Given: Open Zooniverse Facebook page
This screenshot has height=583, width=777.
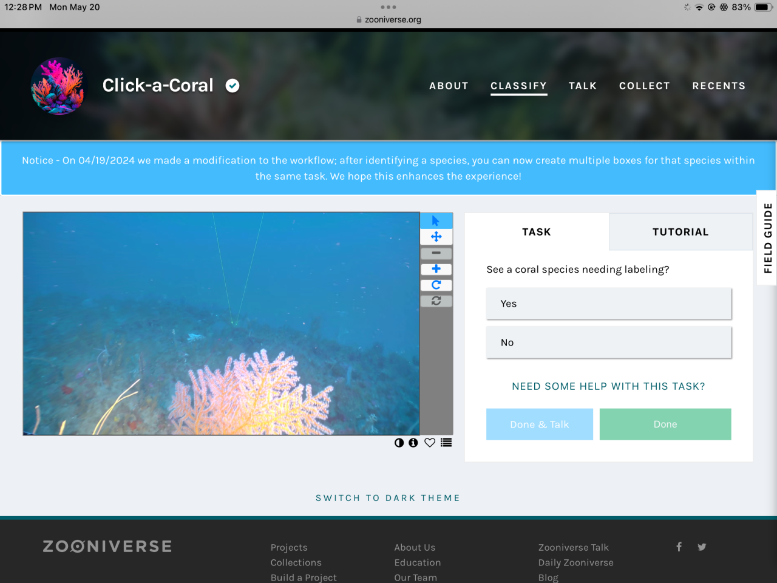Looking at the screenshot, I should tap(679, 547).
